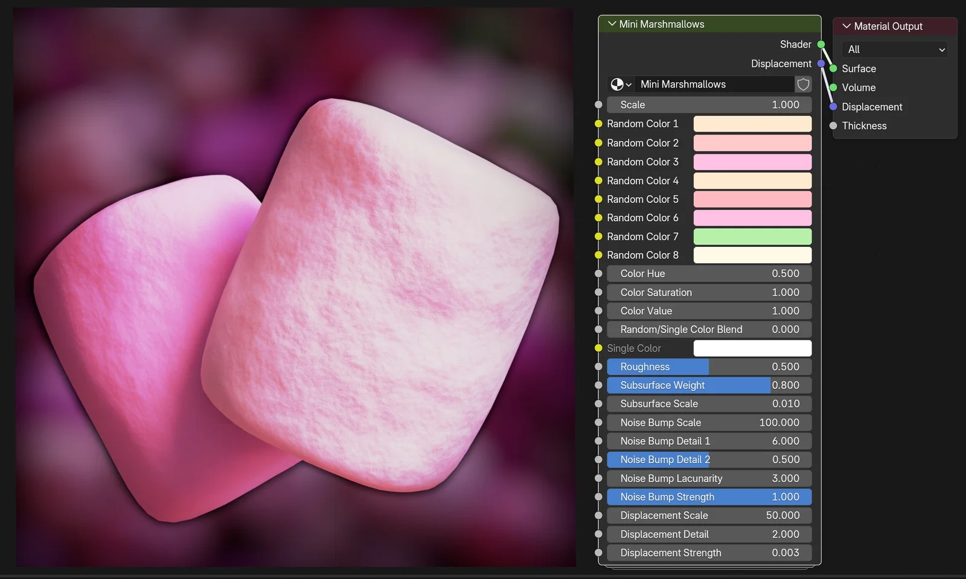
Task: Click the Thickness input socket
Action: (x=834, y=126)
